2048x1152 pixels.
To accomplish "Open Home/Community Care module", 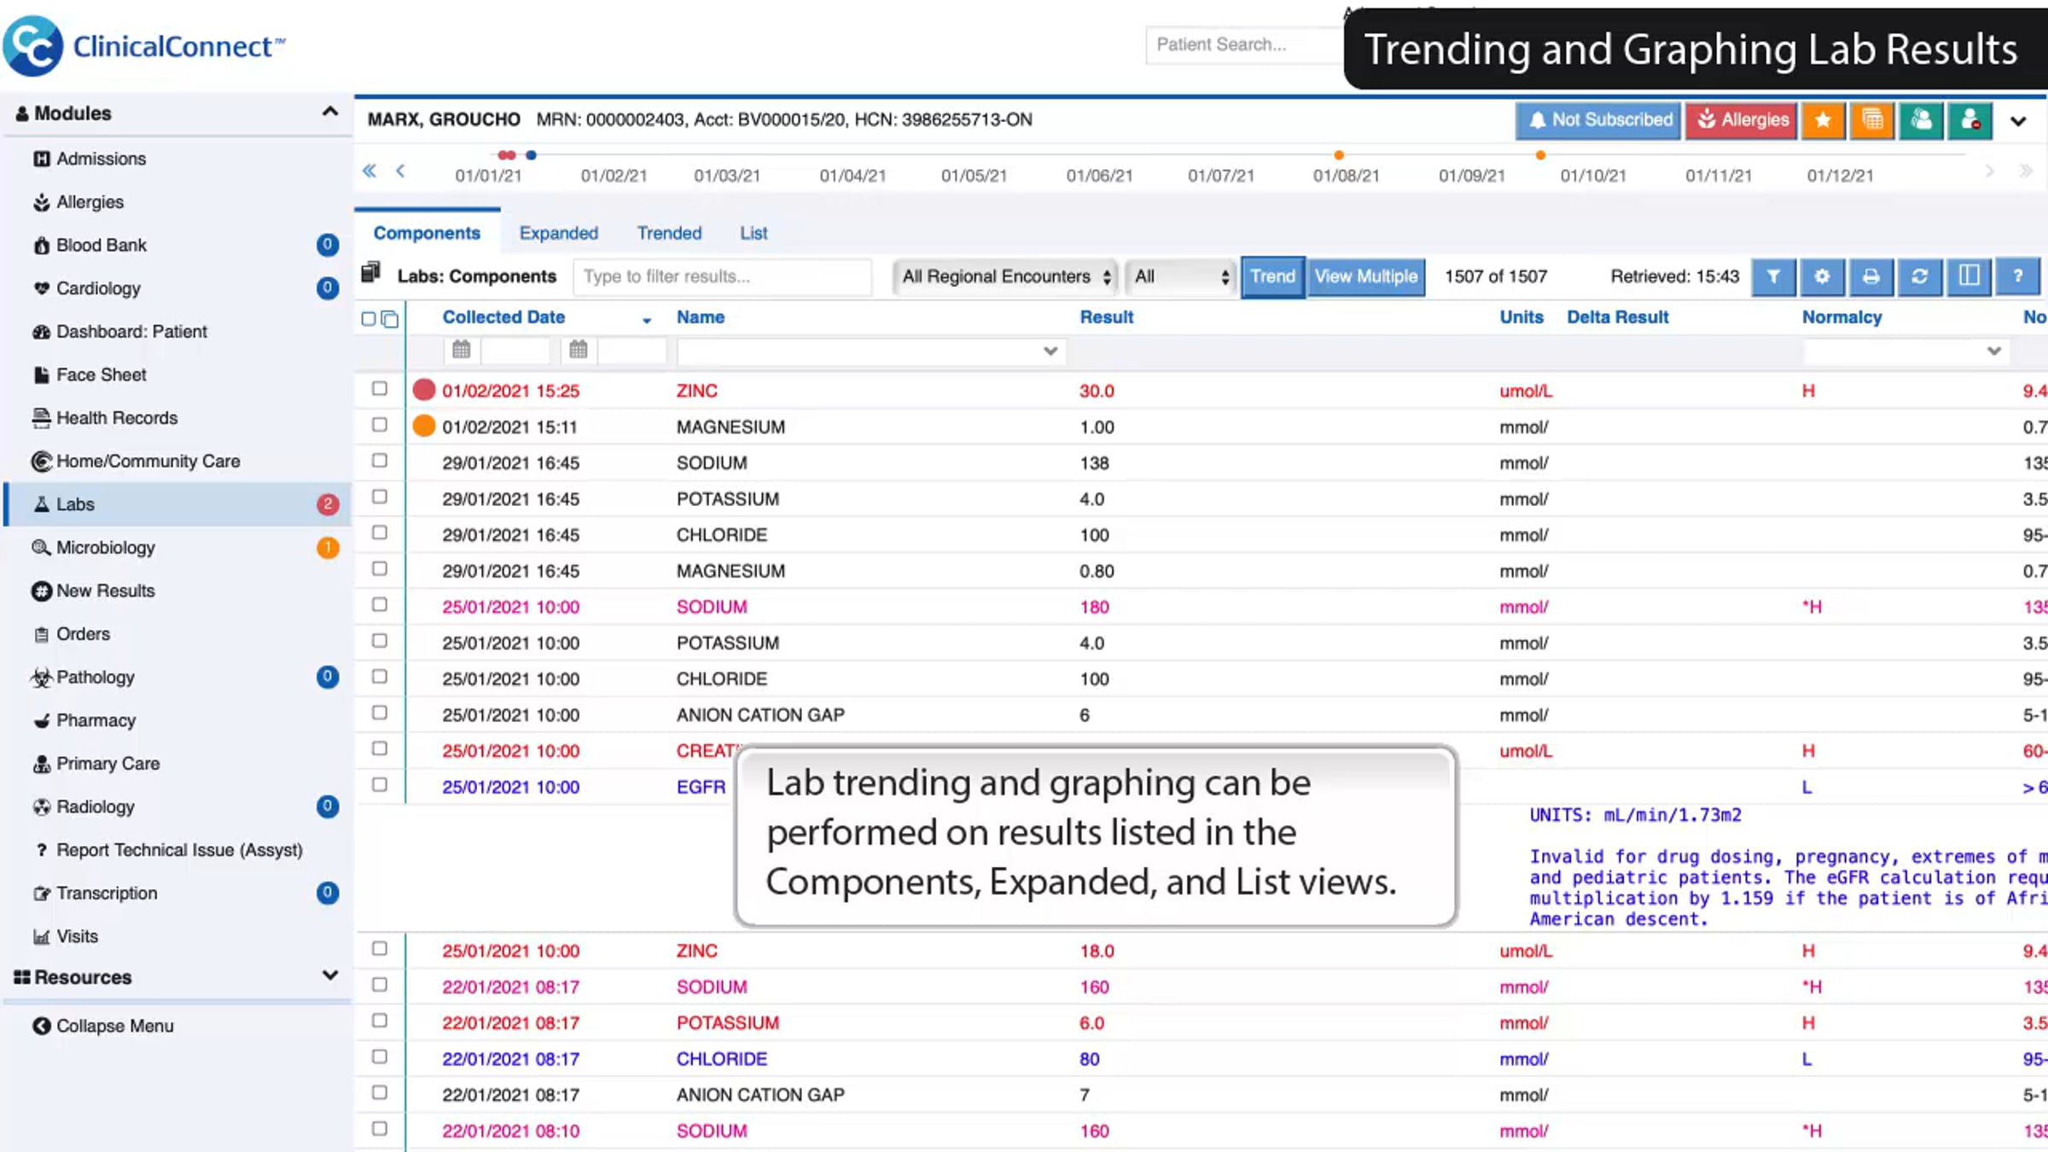I will tap(148, 461).
